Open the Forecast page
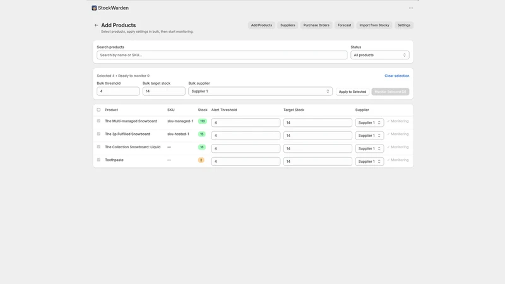Viewport: 505px width, 284px height. click(x=344, y=25)
